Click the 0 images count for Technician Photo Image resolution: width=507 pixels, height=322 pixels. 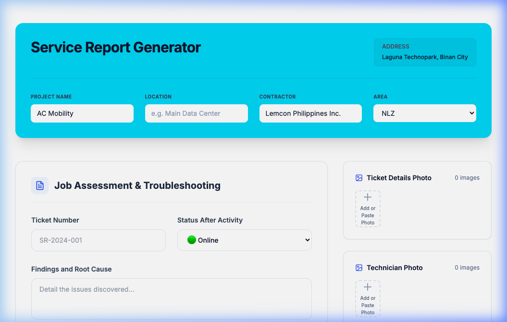(467, 268)
